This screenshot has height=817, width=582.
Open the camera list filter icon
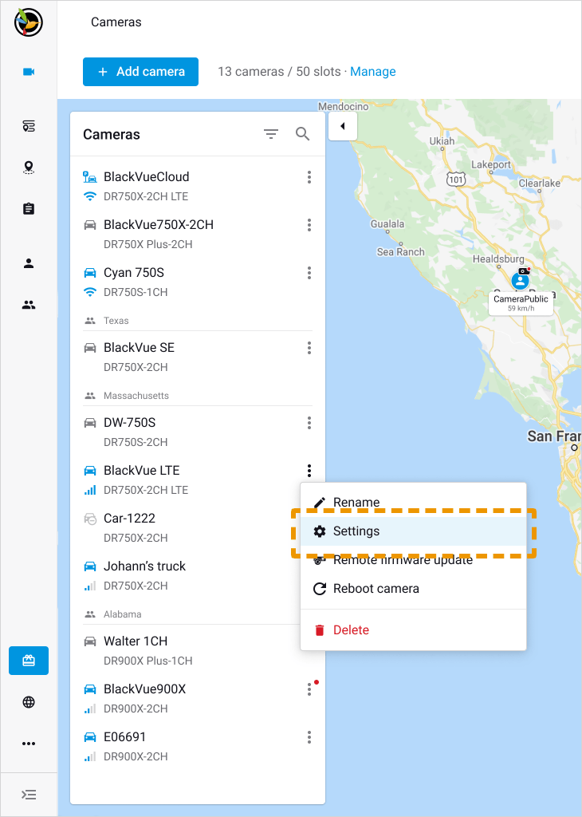(x=271, y=134)
